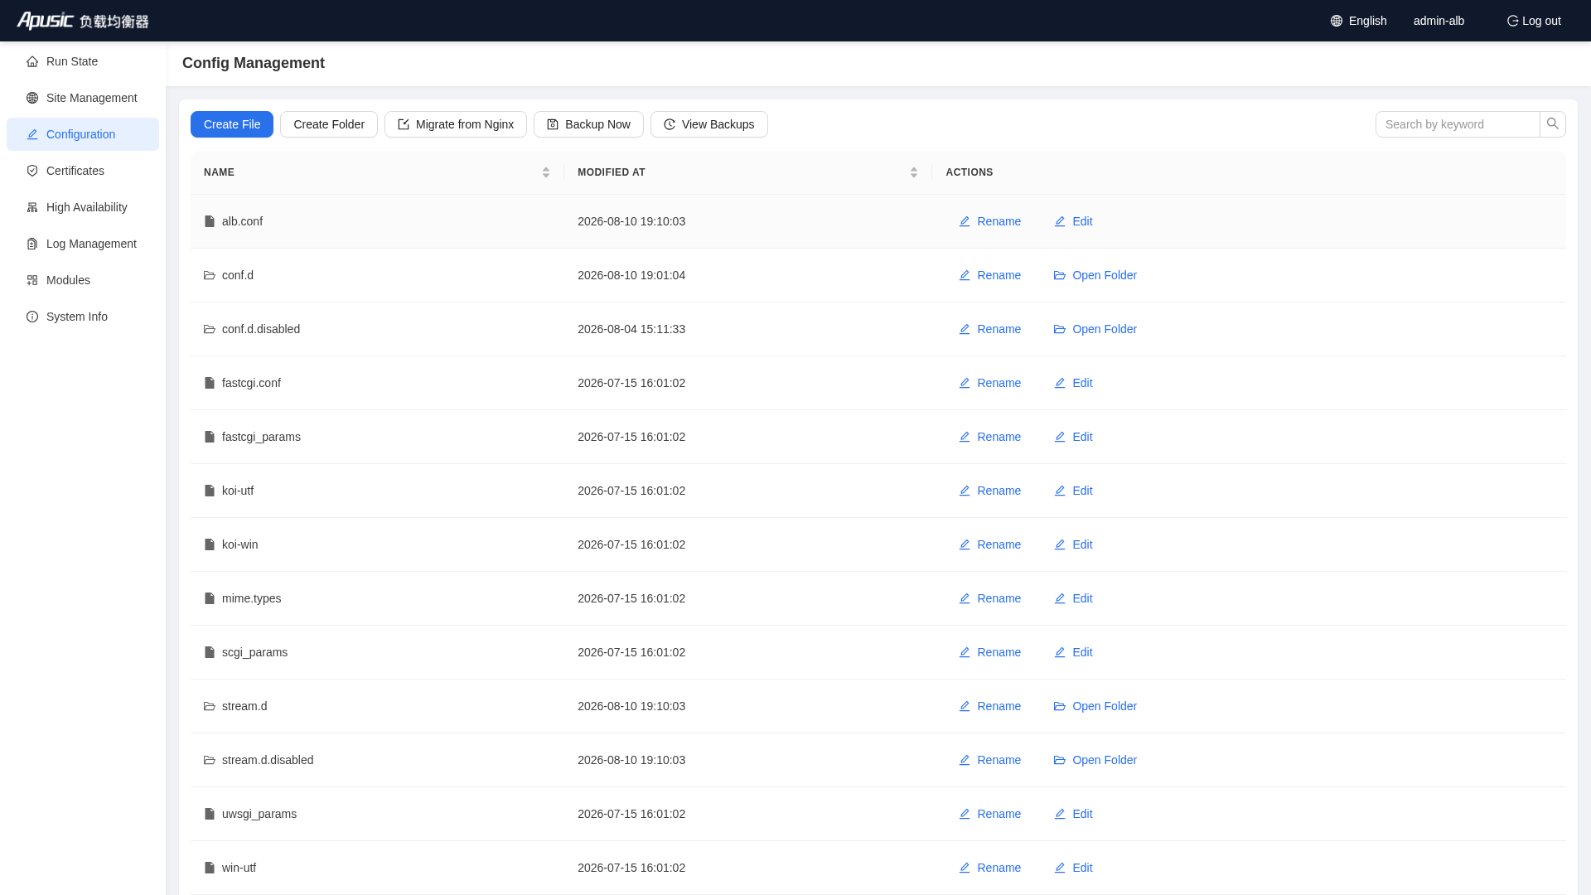1591x895 pixels.
Task: Click the Backup Now button
Action: coord(588,124)
